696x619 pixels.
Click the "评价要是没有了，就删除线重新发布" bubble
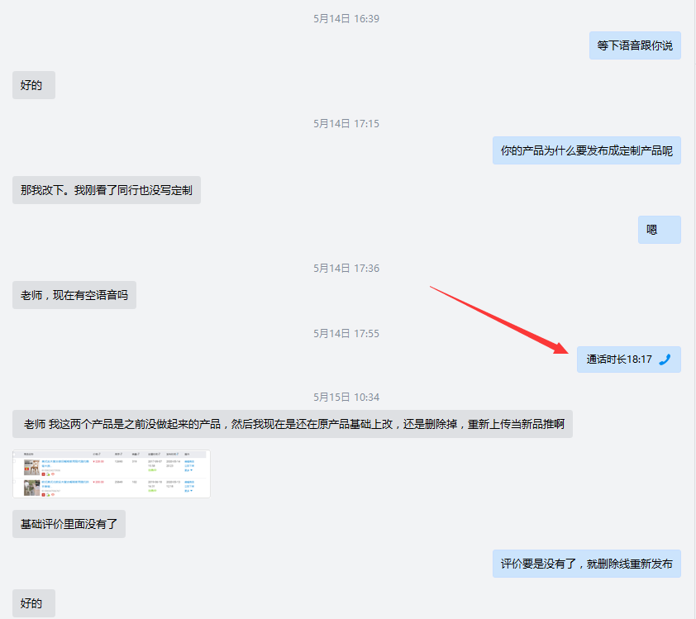pos(587,564)
